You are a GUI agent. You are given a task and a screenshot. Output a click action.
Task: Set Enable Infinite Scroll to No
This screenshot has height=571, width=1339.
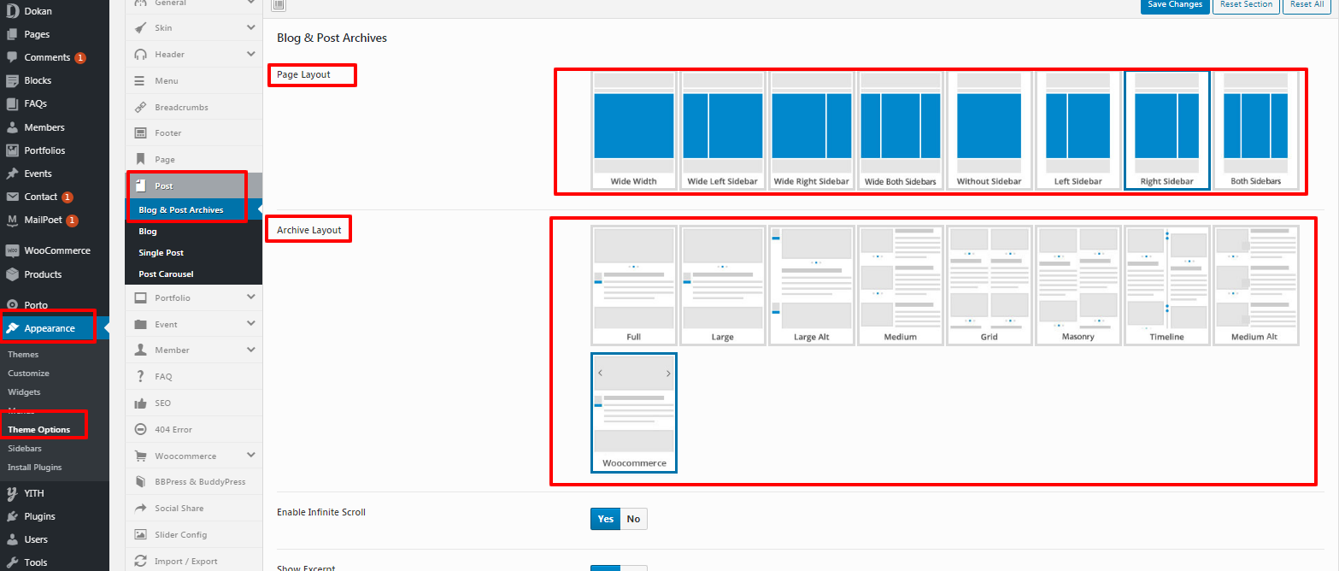(633, 519)
